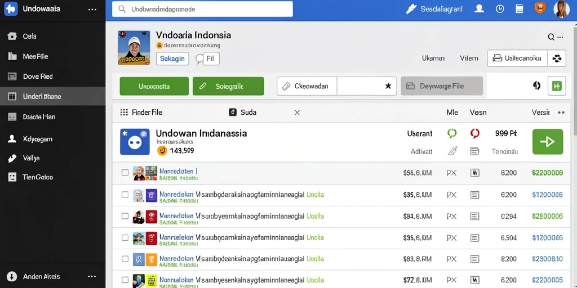Viewport: 577px width, 288px height.
Task: Click the Usltecanoika printer button
Action: pyautogui.click(x=517, y=58)
